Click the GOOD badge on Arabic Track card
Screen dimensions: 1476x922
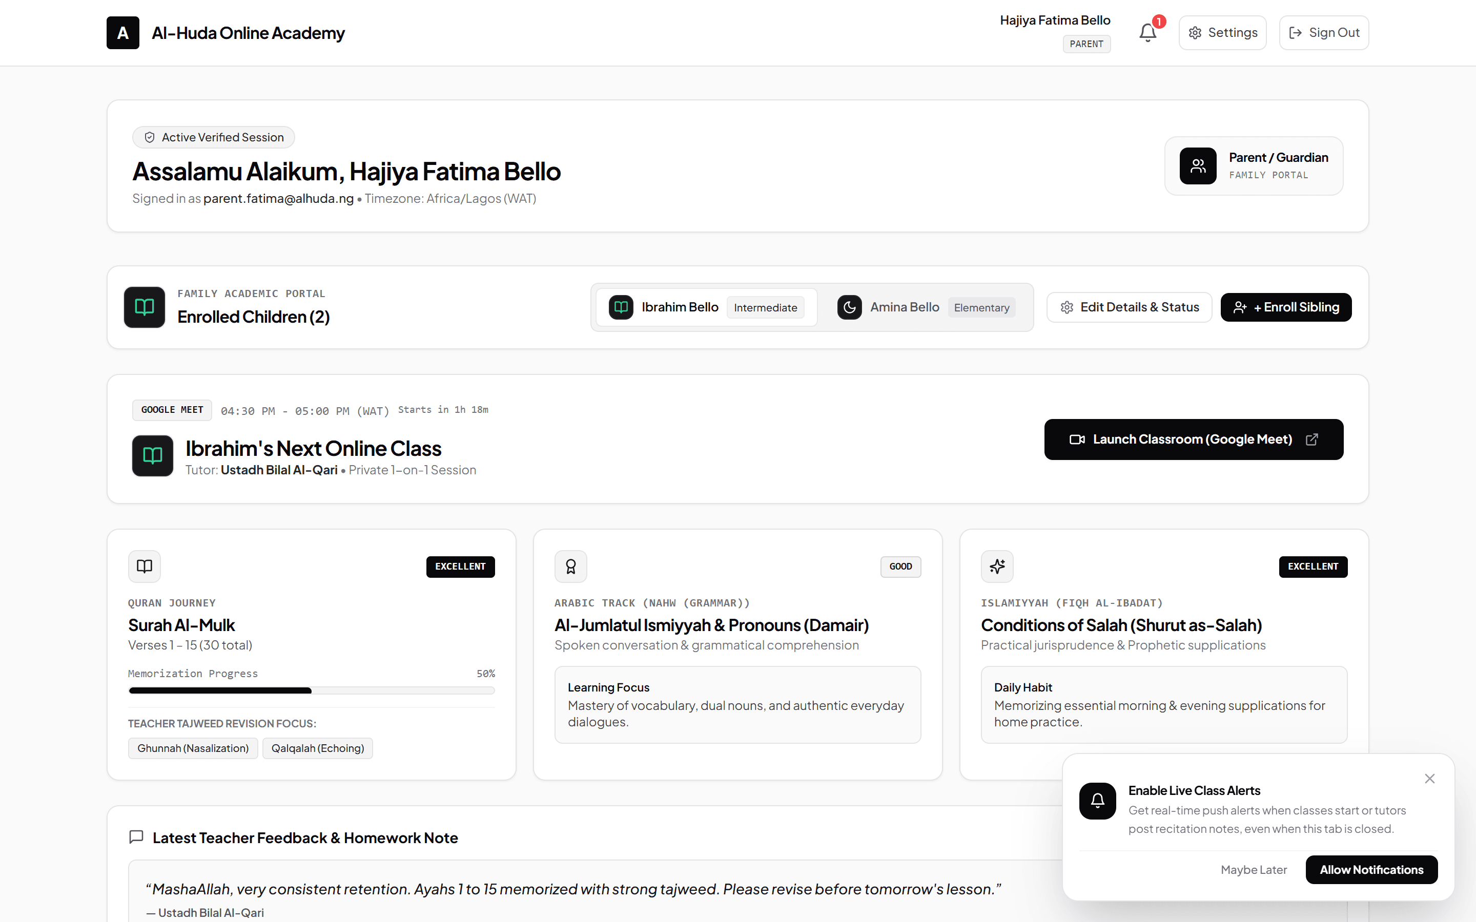[900, 567]
